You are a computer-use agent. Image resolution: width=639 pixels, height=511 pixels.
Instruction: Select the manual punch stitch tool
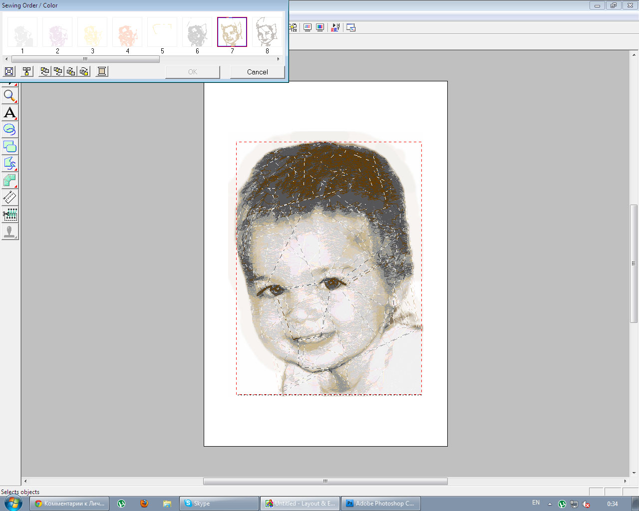[10, 163]
